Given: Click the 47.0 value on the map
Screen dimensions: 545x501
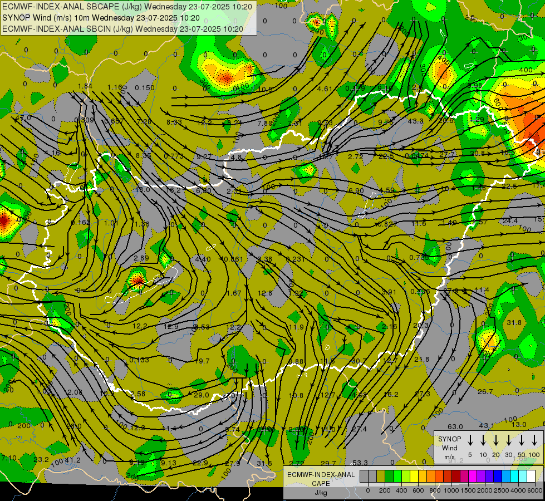Looking at the screenshot, I should (x=23, y=118).
